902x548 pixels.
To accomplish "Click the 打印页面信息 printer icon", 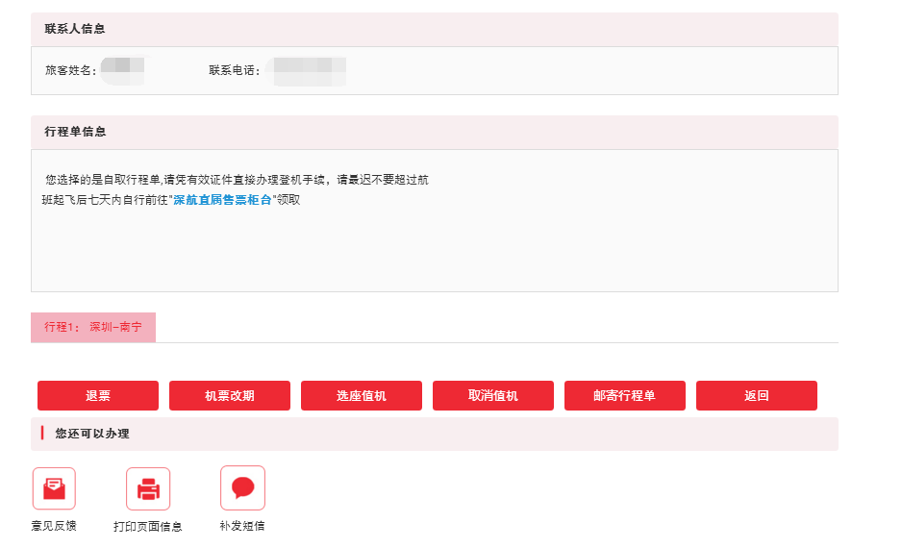I will (x=148, y=488).
